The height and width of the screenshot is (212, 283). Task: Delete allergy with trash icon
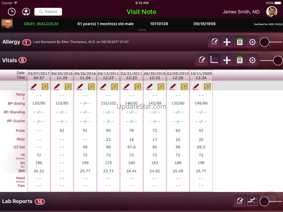click(240, 42)
